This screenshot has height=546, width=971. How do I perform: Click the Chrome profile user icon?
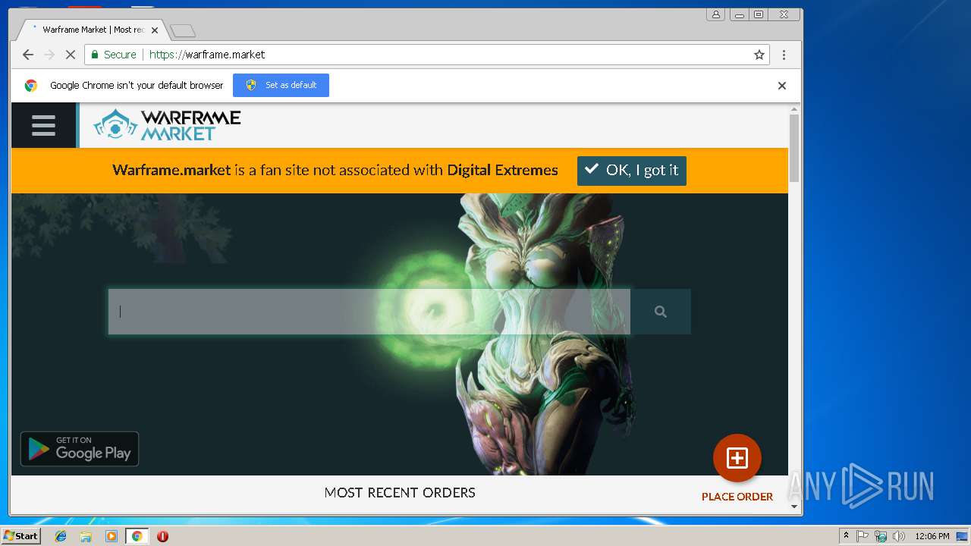(715, 14)
